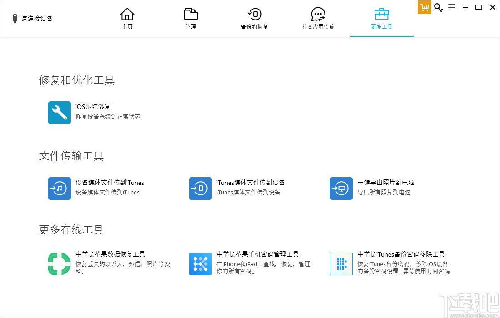Screen dimensions: 500x318
Task: Open 一键导出照片到电脑 title
Action: 386,183
